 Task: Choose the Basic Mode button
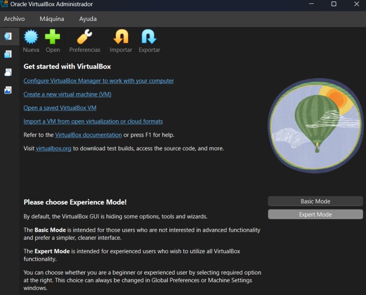point(315,201)
